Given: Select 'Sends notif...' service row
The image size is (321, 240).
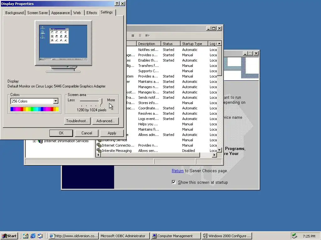Looking at the screenshot, I should [x=148, y=97].
